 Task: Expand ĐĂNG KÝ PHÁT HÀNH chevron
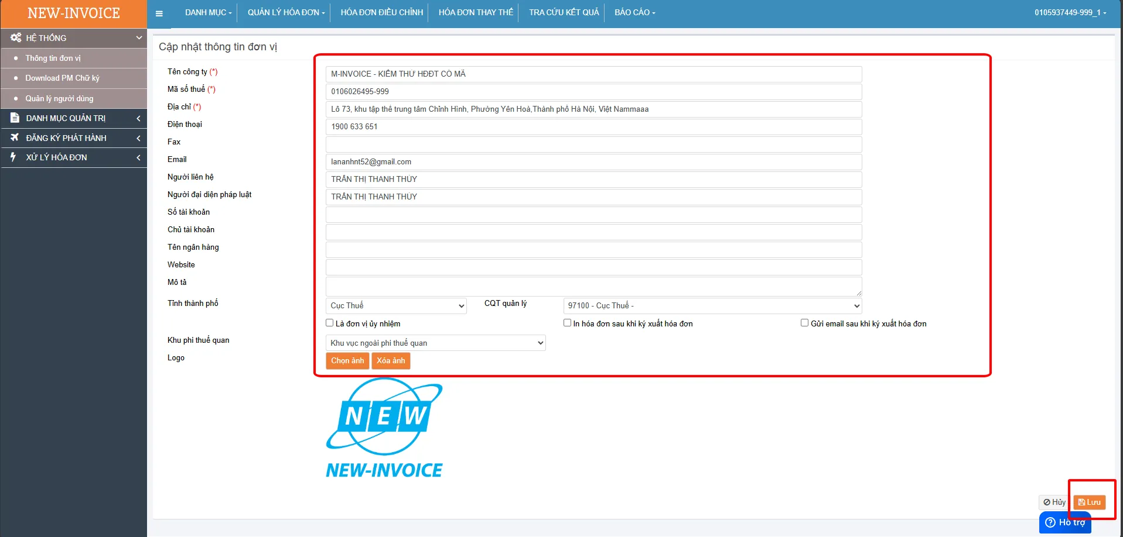pyautogui.click(x=138, y=138)
